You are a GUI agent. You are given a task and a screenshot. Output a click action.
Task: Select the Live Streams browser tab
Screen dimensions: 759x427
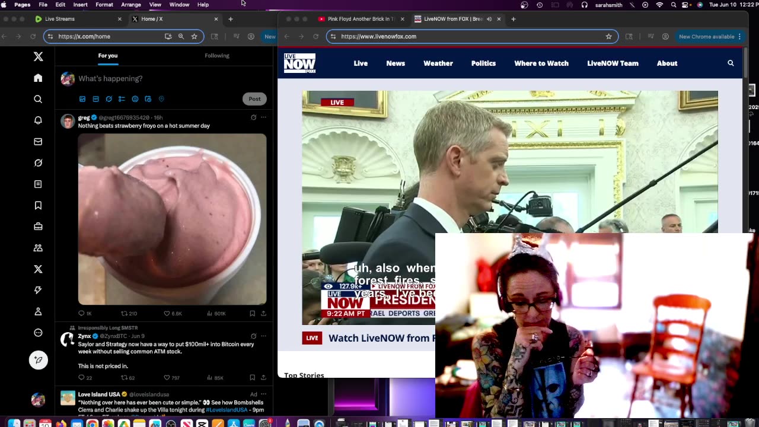pos(78,19)
